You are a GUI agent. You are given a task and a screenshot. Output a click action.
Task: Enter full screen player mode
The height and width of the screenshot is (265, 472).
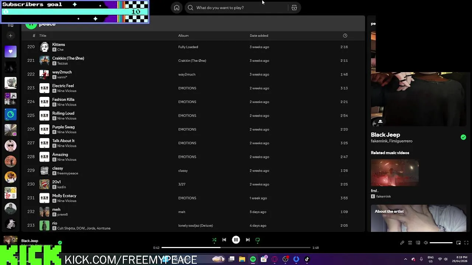(x=466, y=243)
